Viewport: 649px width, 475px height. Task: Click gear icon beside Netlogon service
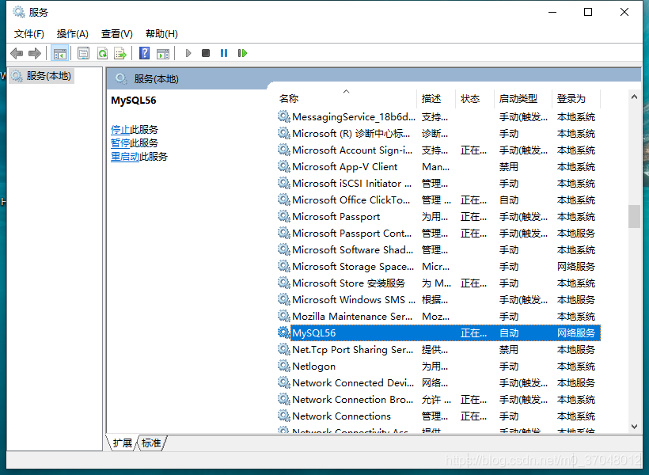(x=283, y=366)
